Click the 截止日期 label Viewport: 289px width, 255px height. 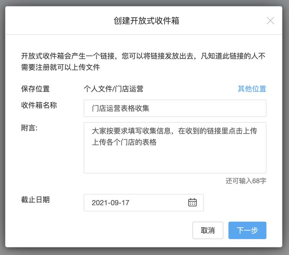tap(35, 200)
